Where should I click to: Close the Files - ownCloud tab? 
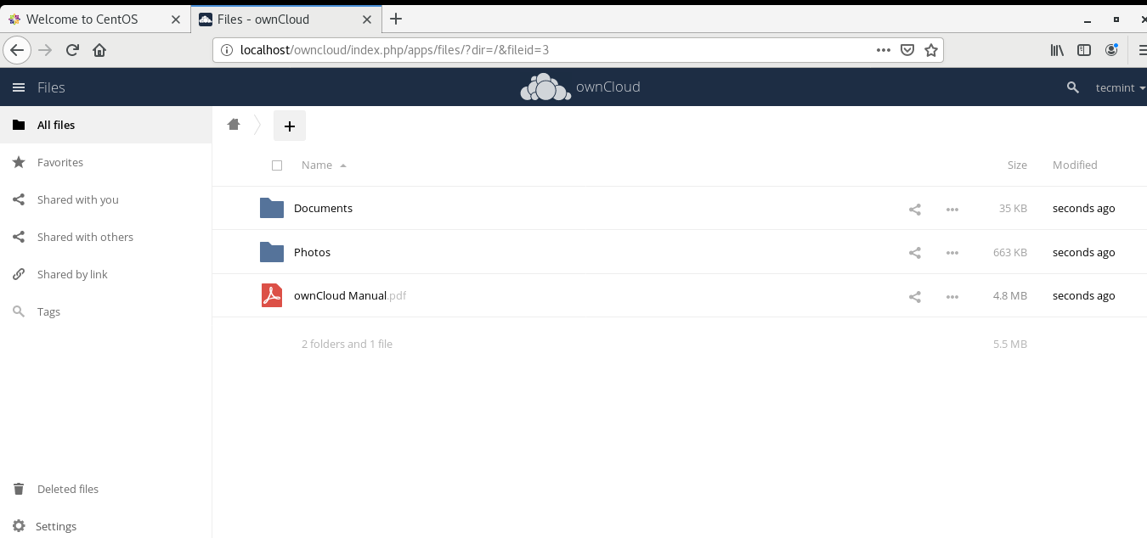coord(368,19)
